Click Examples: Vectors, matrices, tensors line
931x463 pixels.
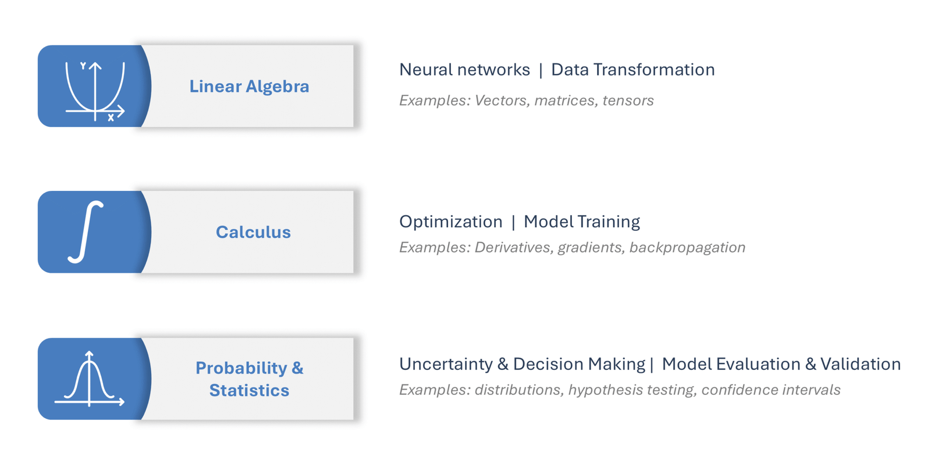tap(526, 101)
